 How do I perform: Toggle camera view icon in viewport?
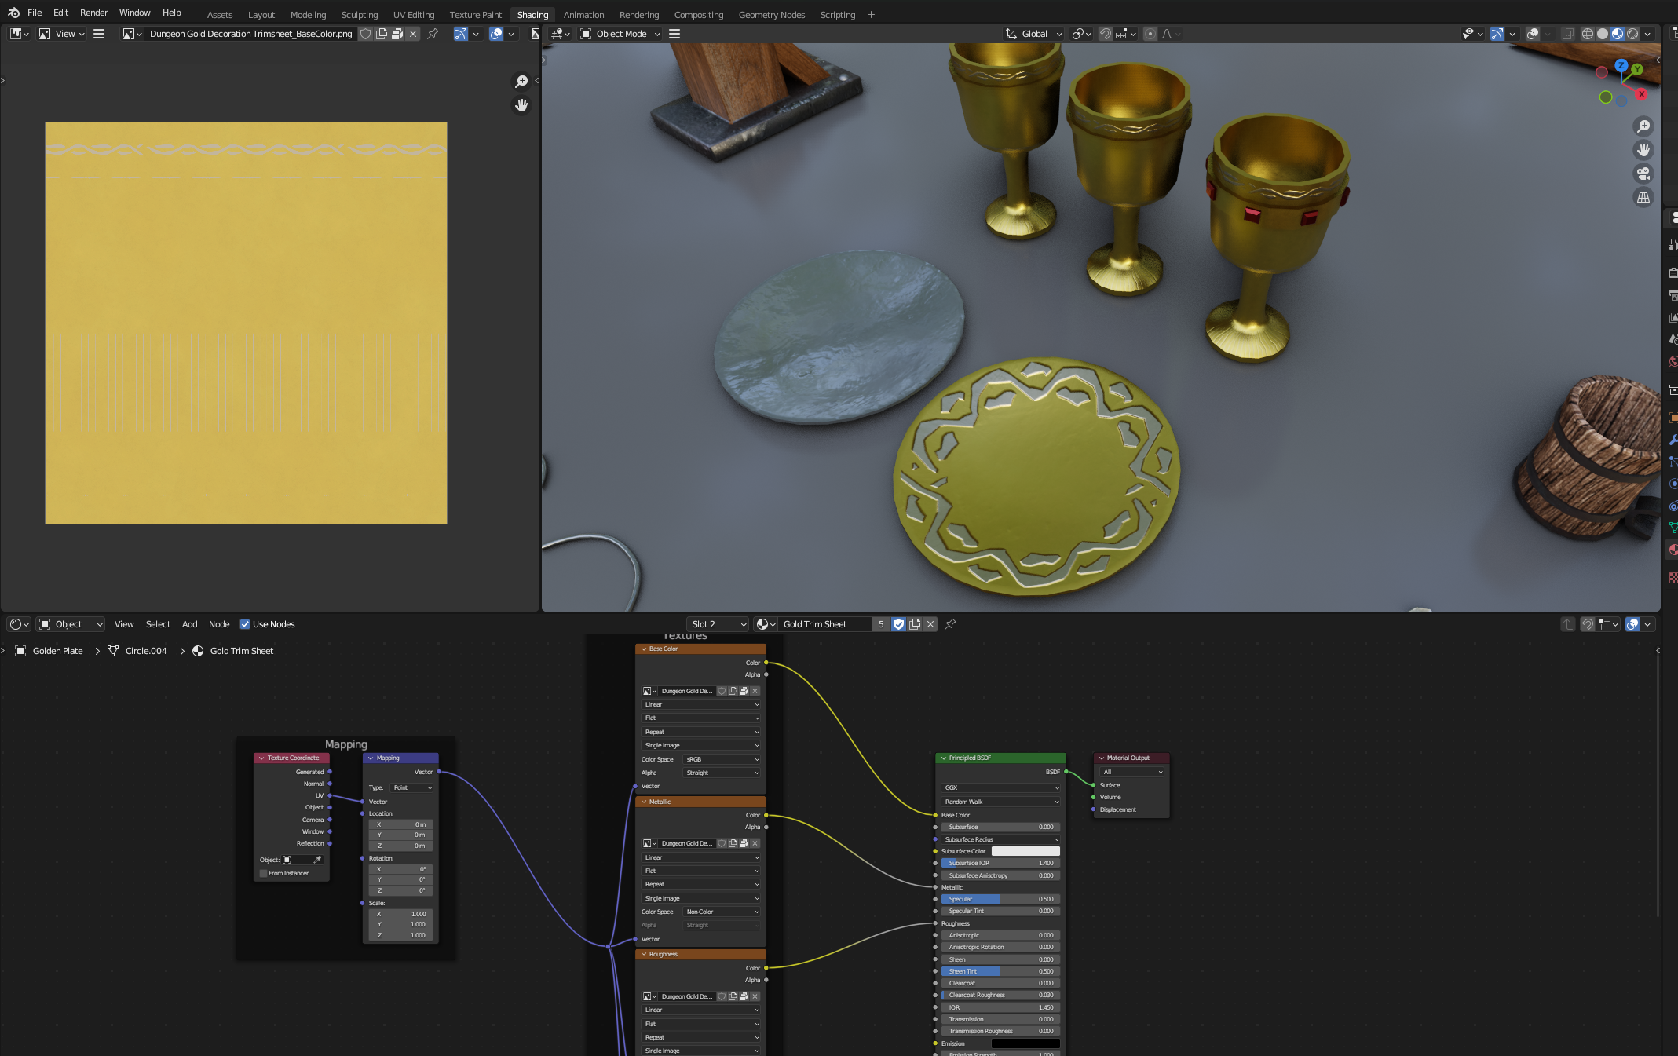[1643, 174]
